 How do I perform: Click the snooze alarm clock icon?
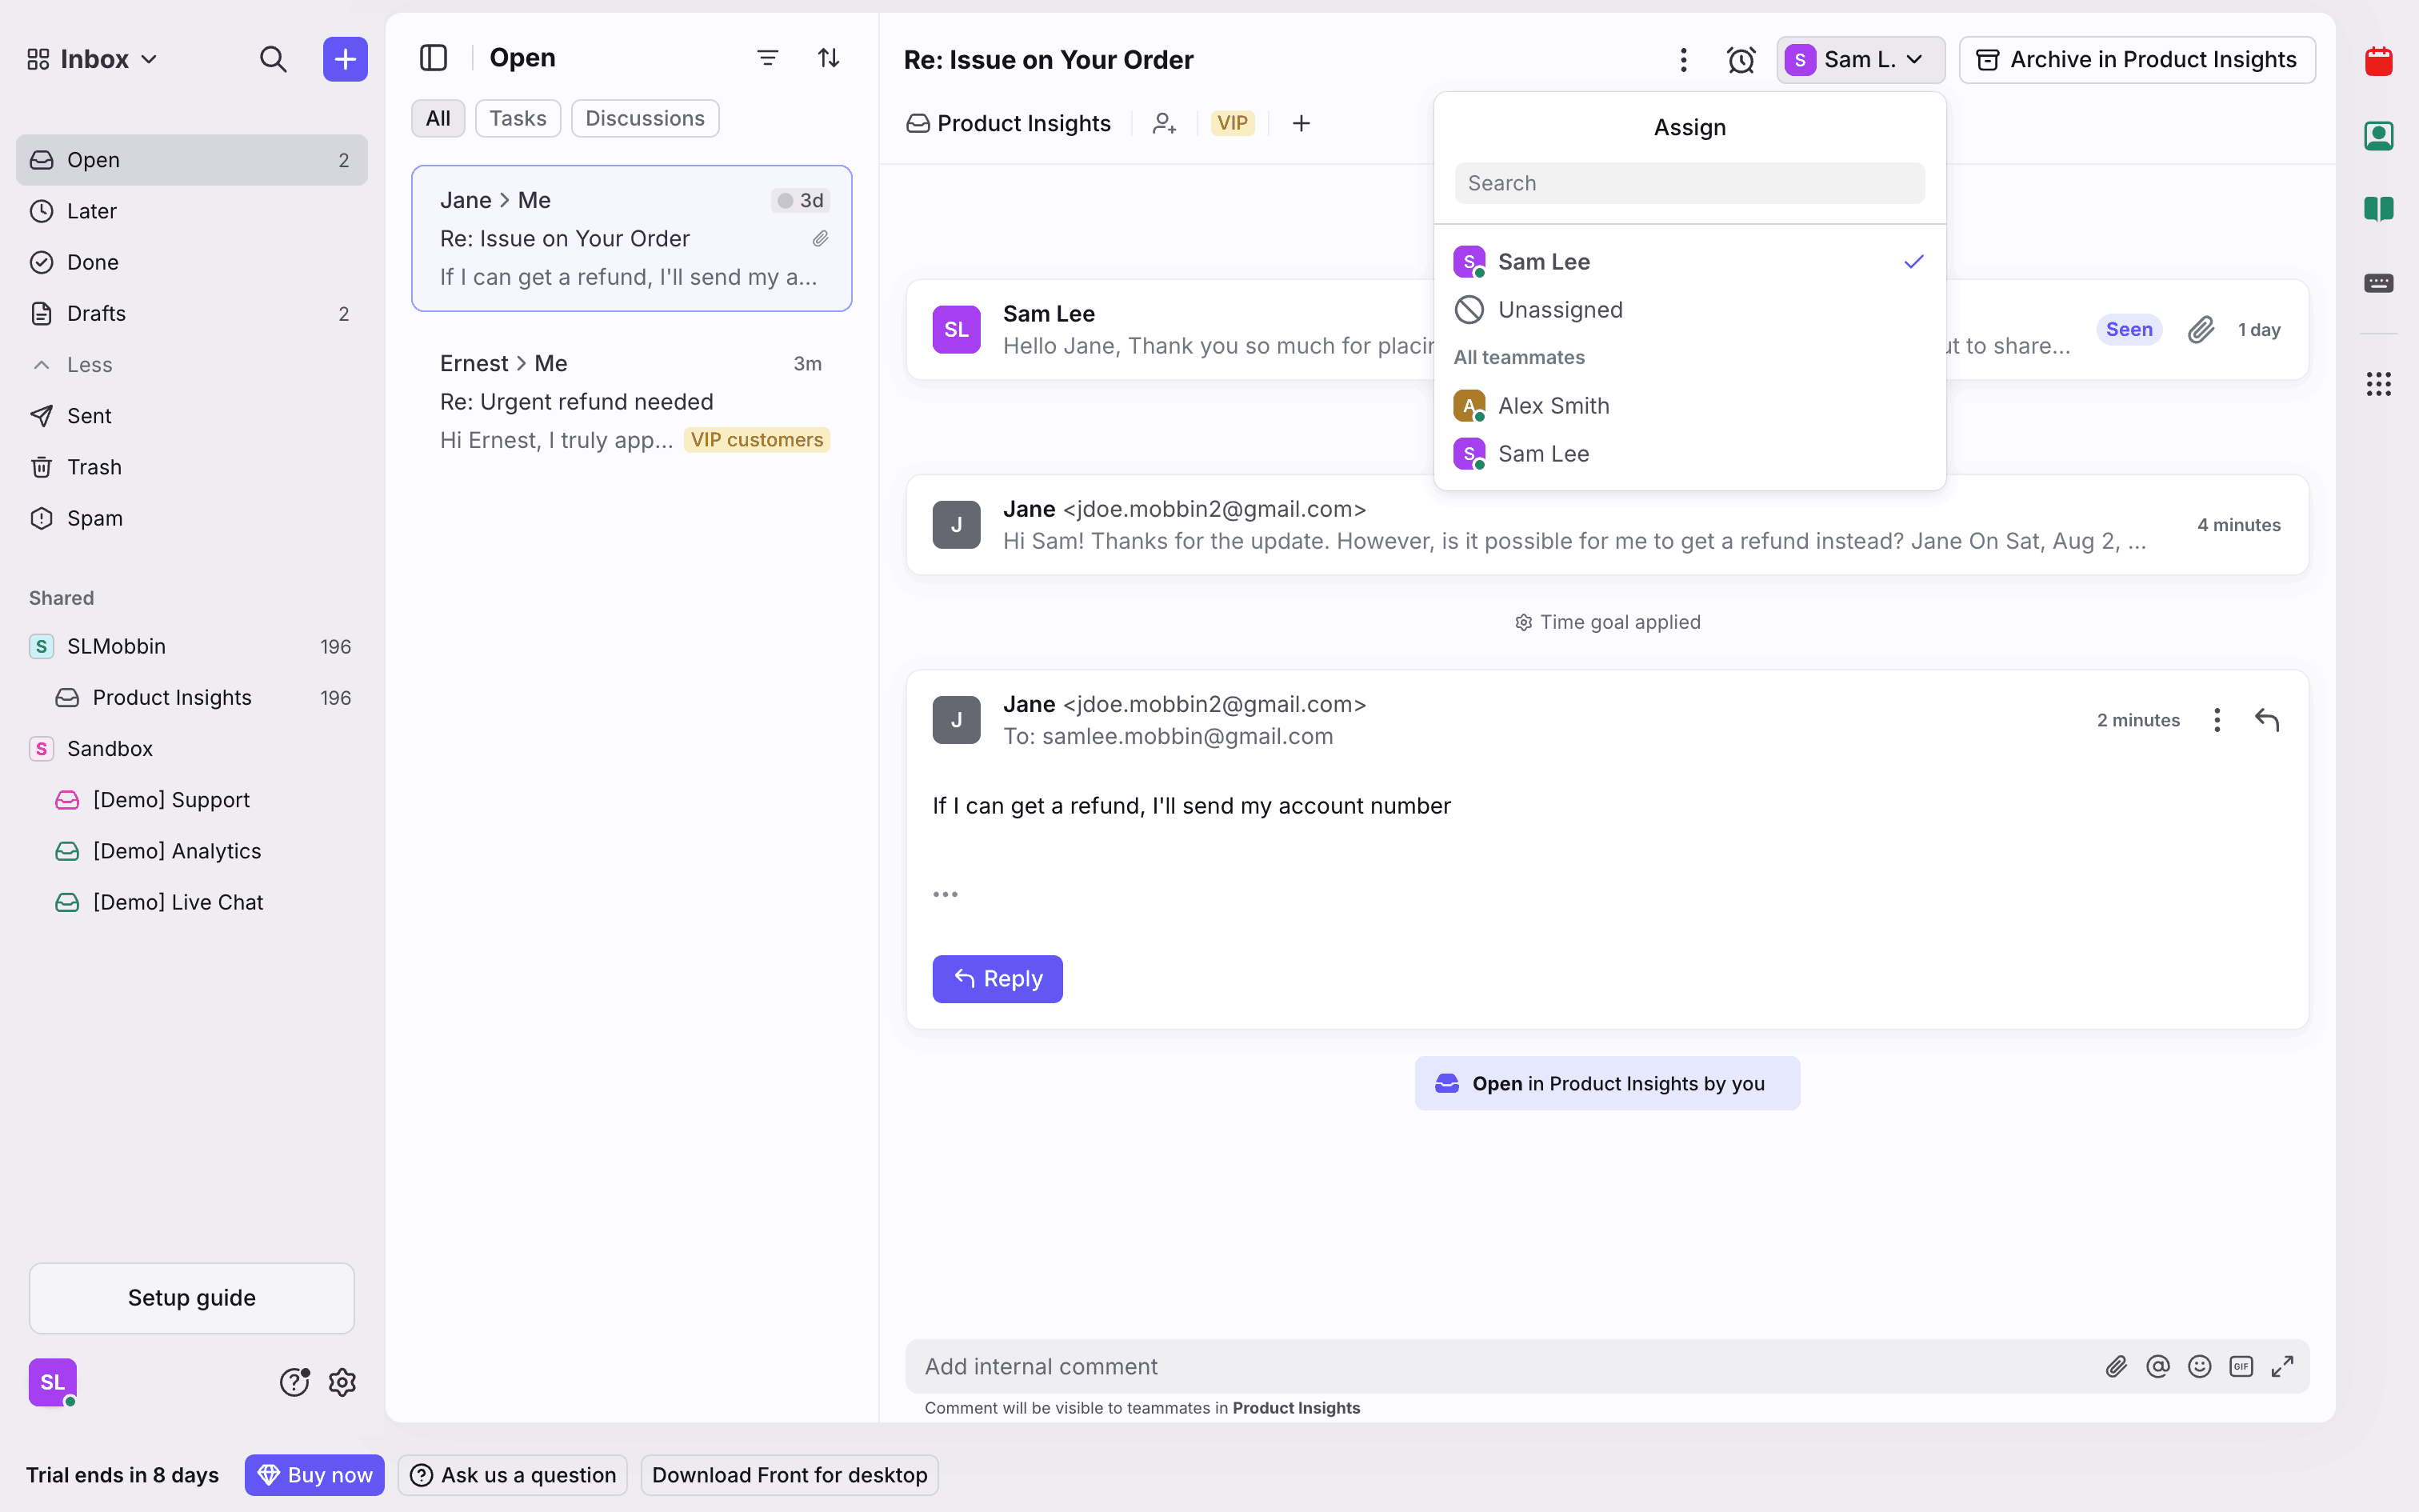coord(1741,60)
